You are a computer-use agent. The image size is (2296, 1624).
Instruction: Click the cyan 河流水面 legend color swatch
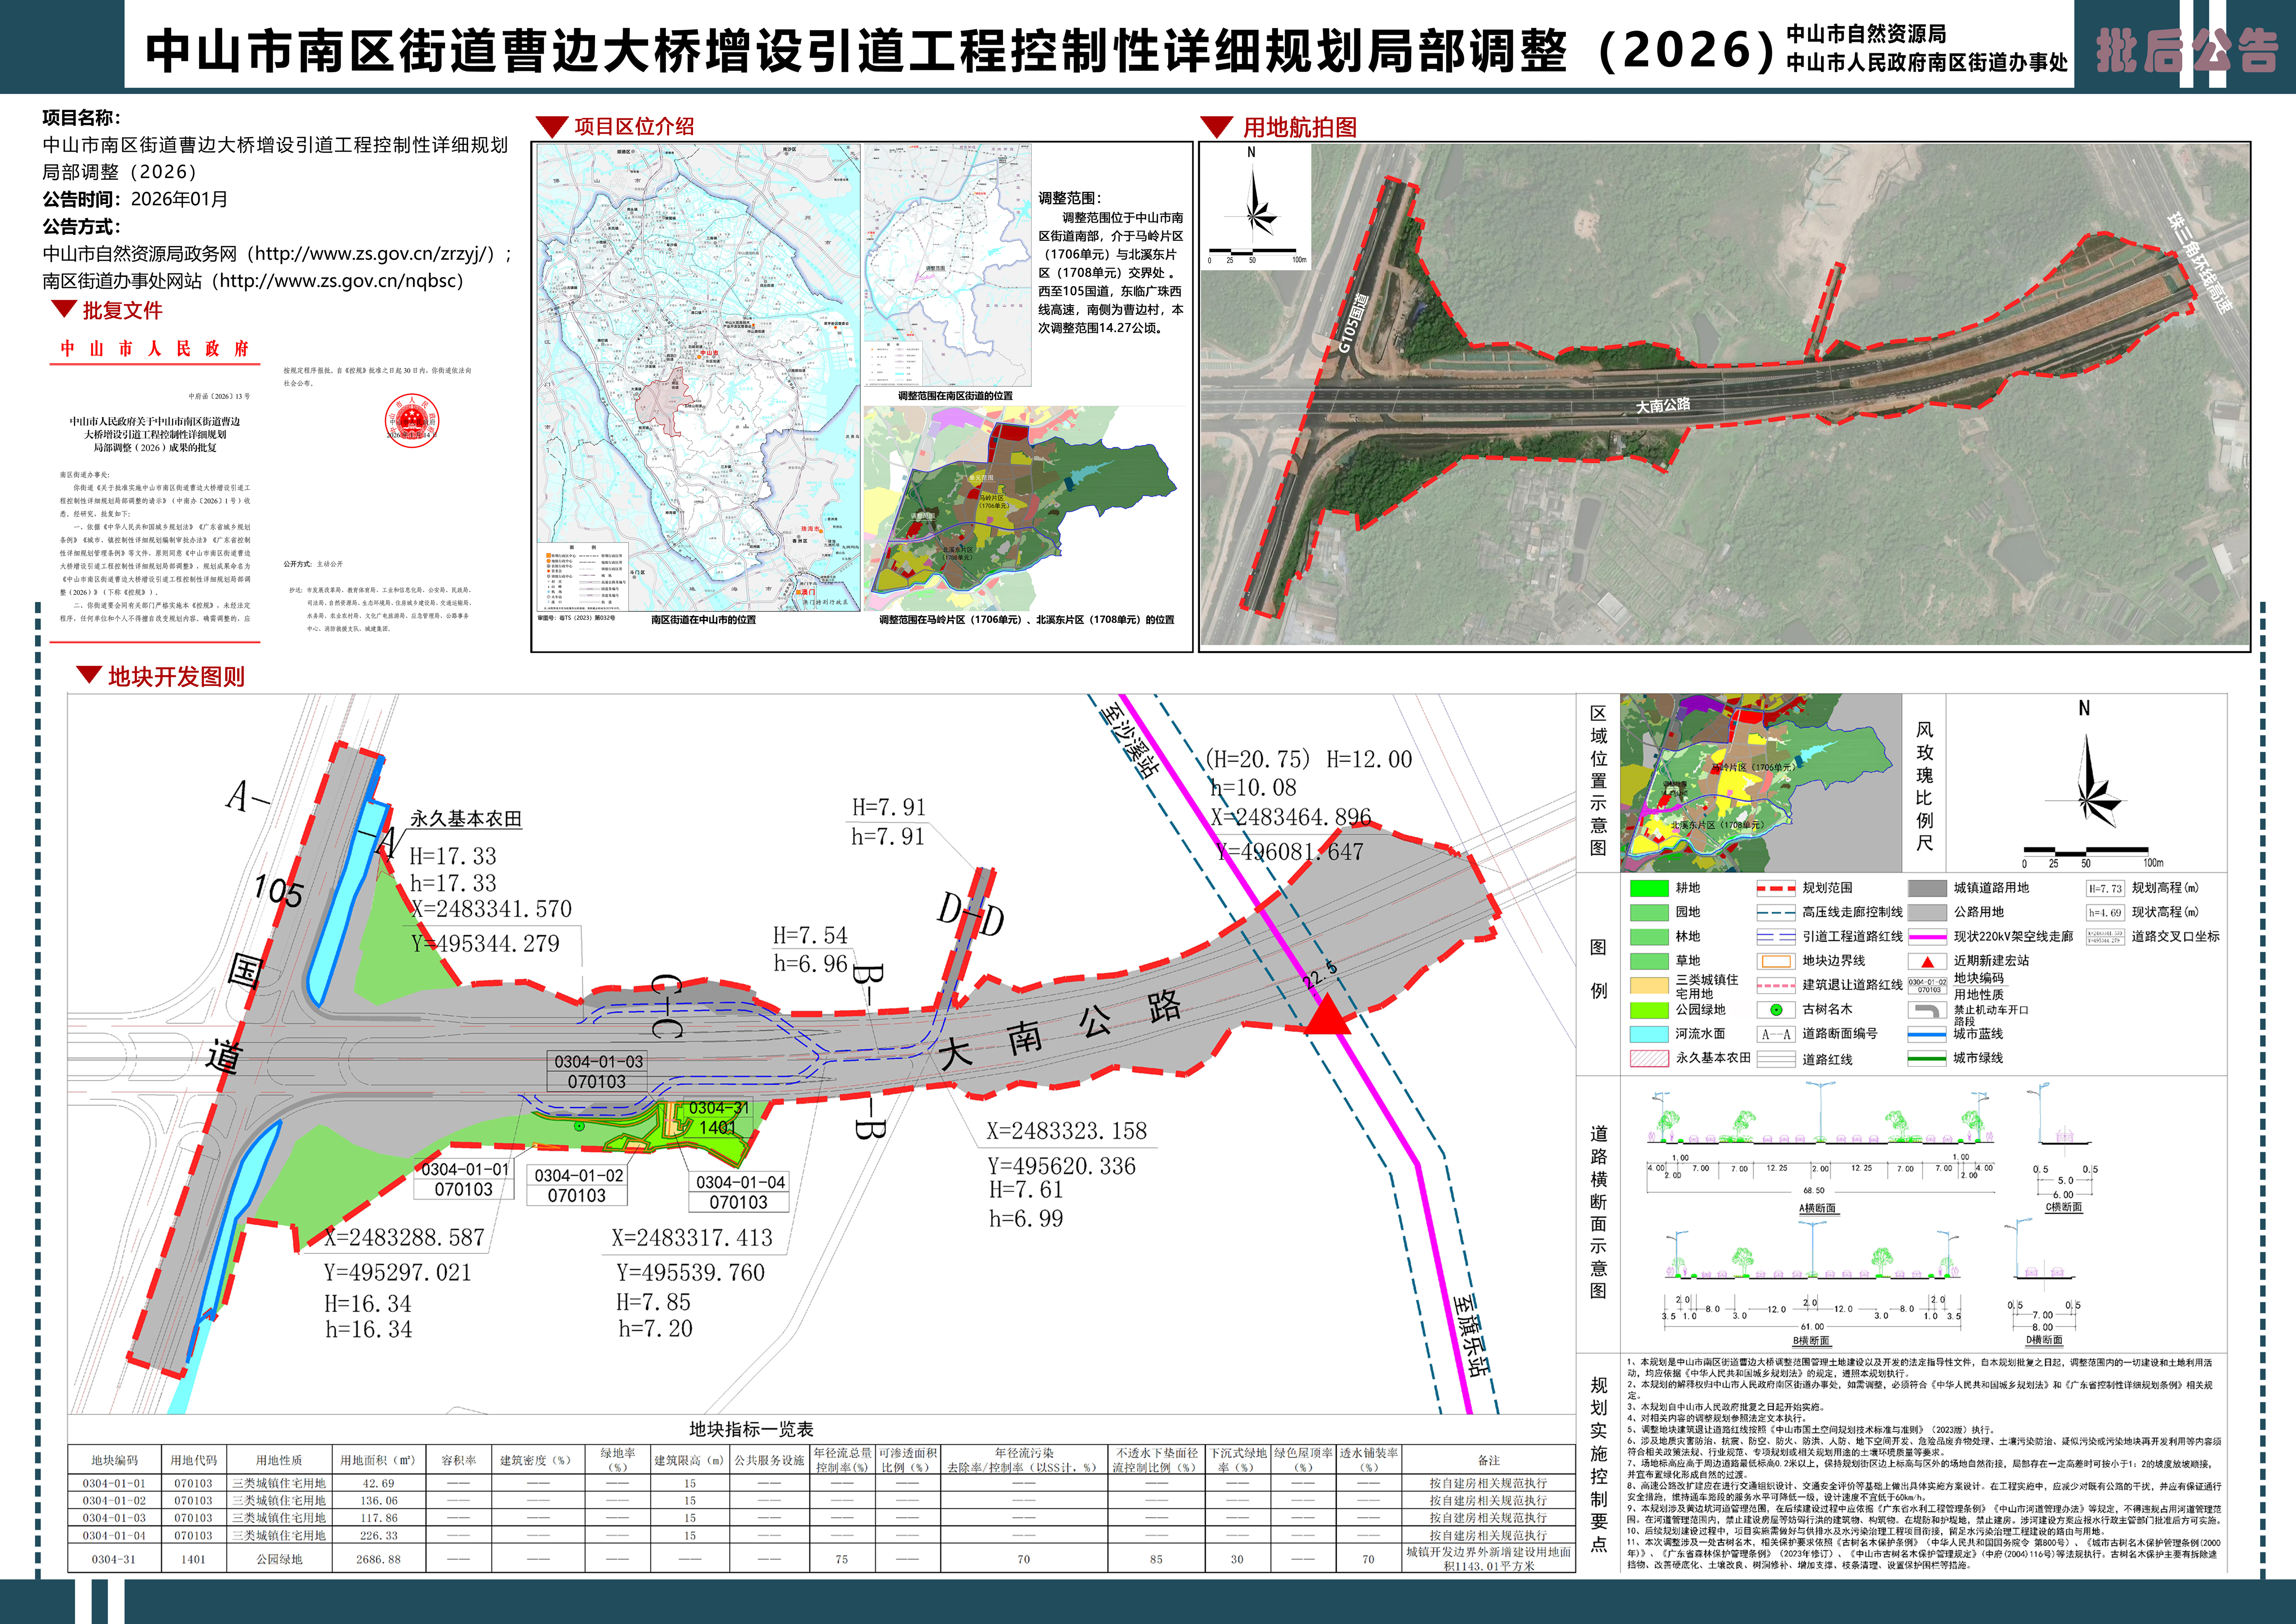click(x=1649, y=1034)
